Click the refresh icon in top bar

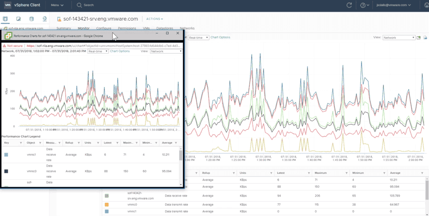(x=349, y=5)
